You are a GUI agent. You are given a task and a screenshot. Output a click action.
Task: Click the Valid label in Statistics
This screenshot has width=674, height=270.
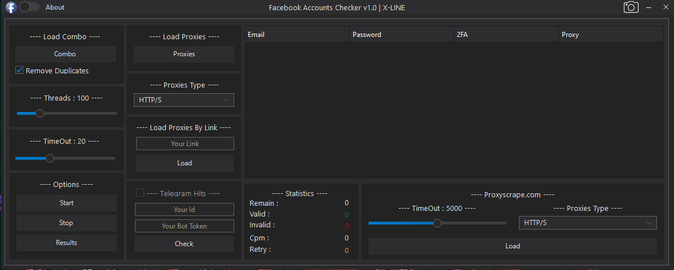[260, 214]
